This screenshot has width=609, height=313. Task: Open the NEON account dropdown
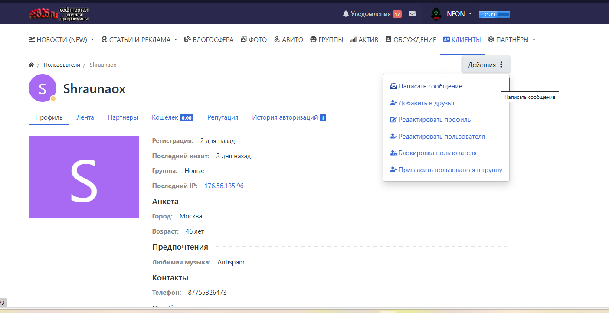[x=459, y=14]
